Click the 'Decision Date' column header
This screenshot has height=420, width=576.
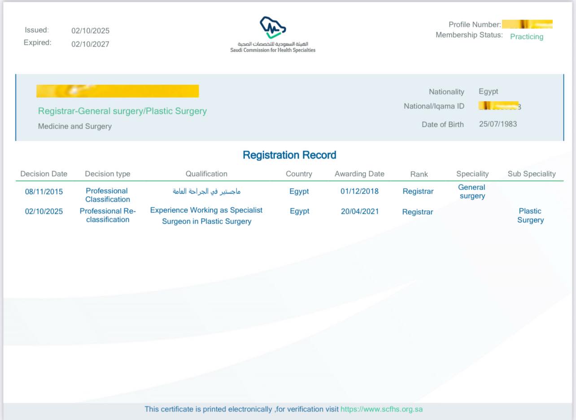(x=44, y=174)
